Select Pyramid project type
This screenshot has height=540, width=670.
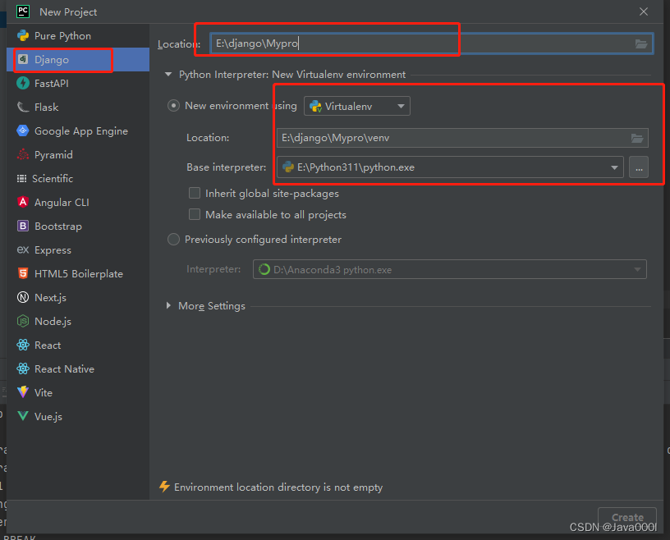[78, 154]
